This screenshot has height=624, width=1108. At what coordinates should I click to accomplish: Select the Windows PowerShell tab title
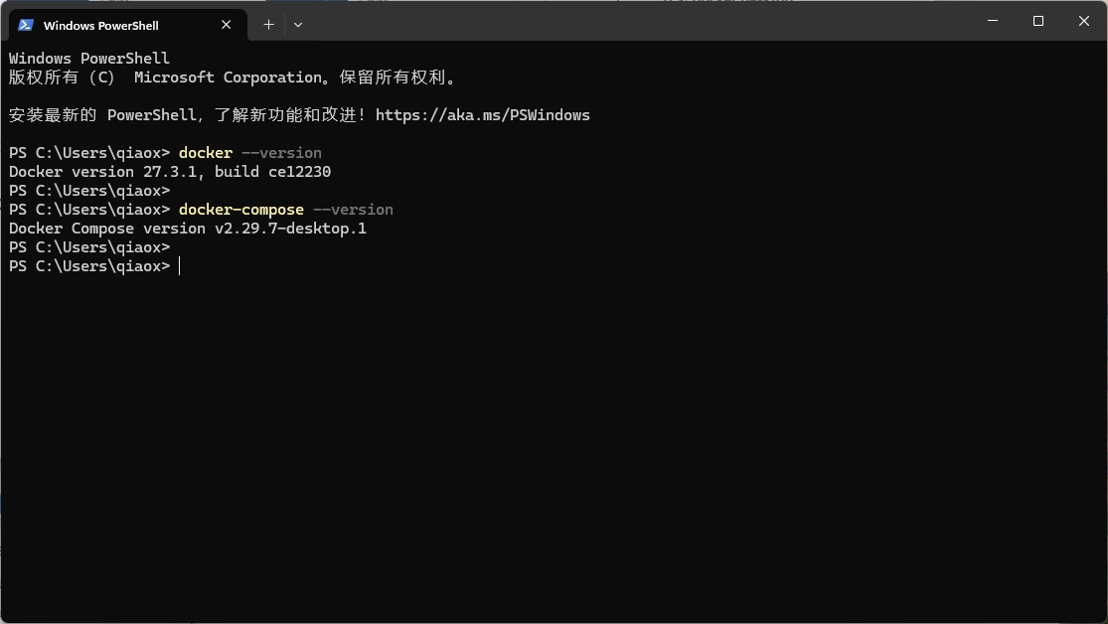tap(100, 25)
